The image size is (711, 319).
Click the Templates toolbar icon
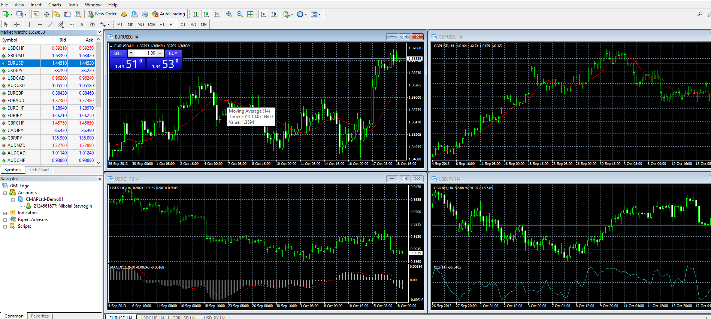(314, 14)
